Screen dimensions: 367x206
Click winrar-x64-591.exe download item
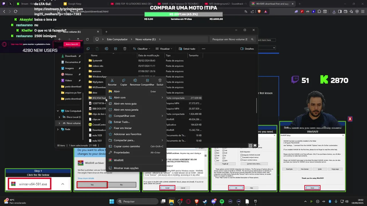[30, 184]
